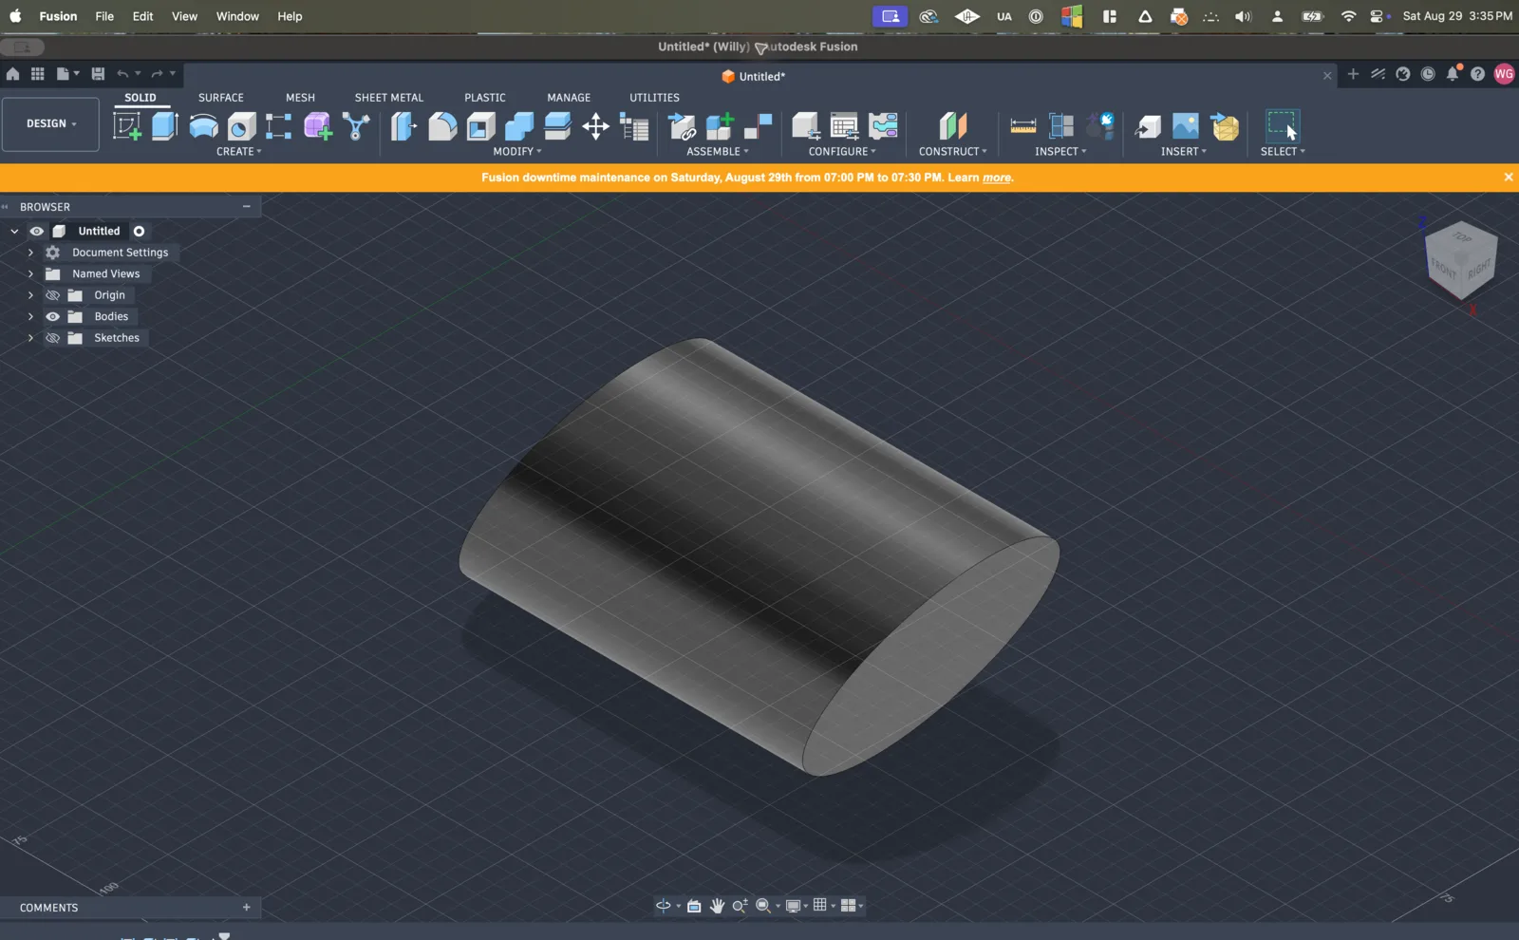Collapse the BROWSER panel

tap(247, 206)
